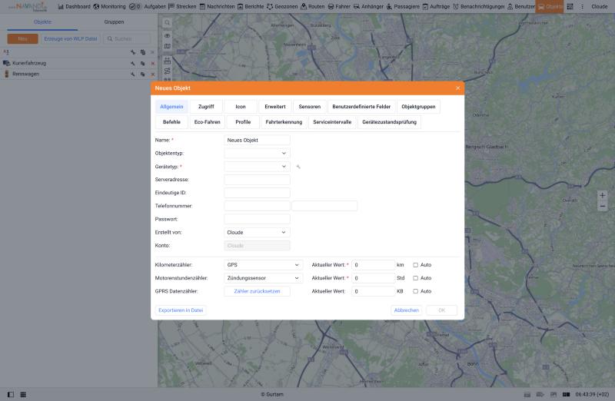
Task: Enable Auto checkbox for GPRS Datenzähler
Action: tap(415, 291)
